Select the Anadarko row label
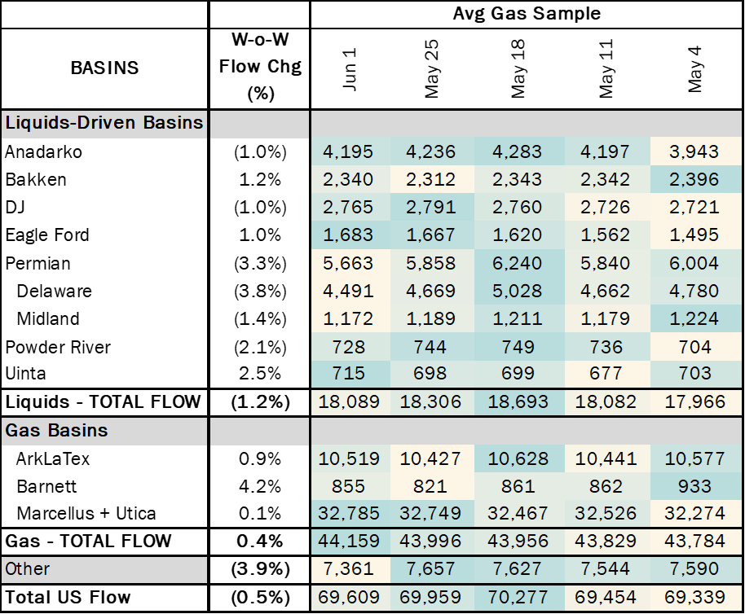Screen dimensions: 745x614 (43, 151)
